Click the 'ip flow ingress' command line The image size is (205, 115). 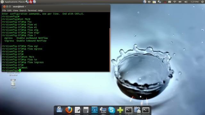[23, 62]
